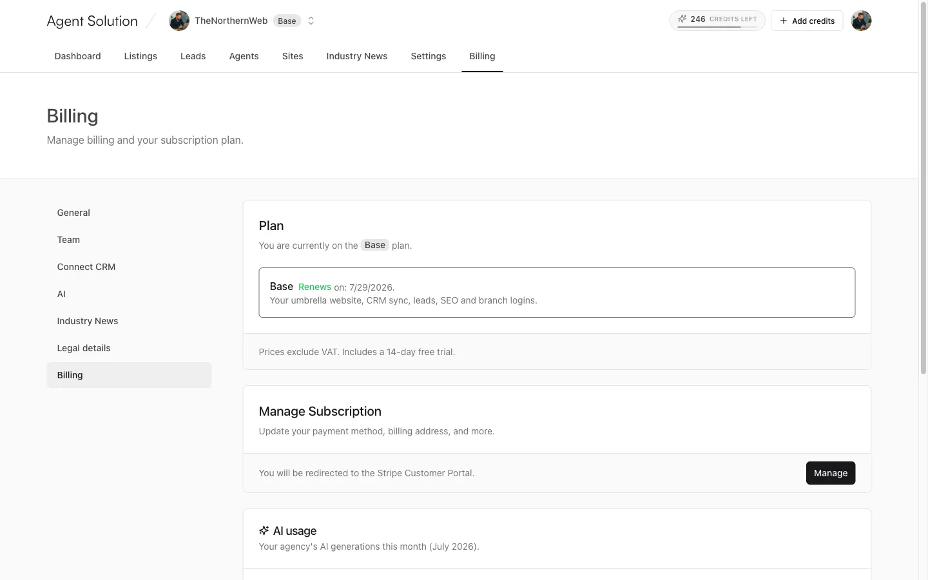Expand the agency switcher chevrons
This screenshot has height=580, width=928.
311,21
